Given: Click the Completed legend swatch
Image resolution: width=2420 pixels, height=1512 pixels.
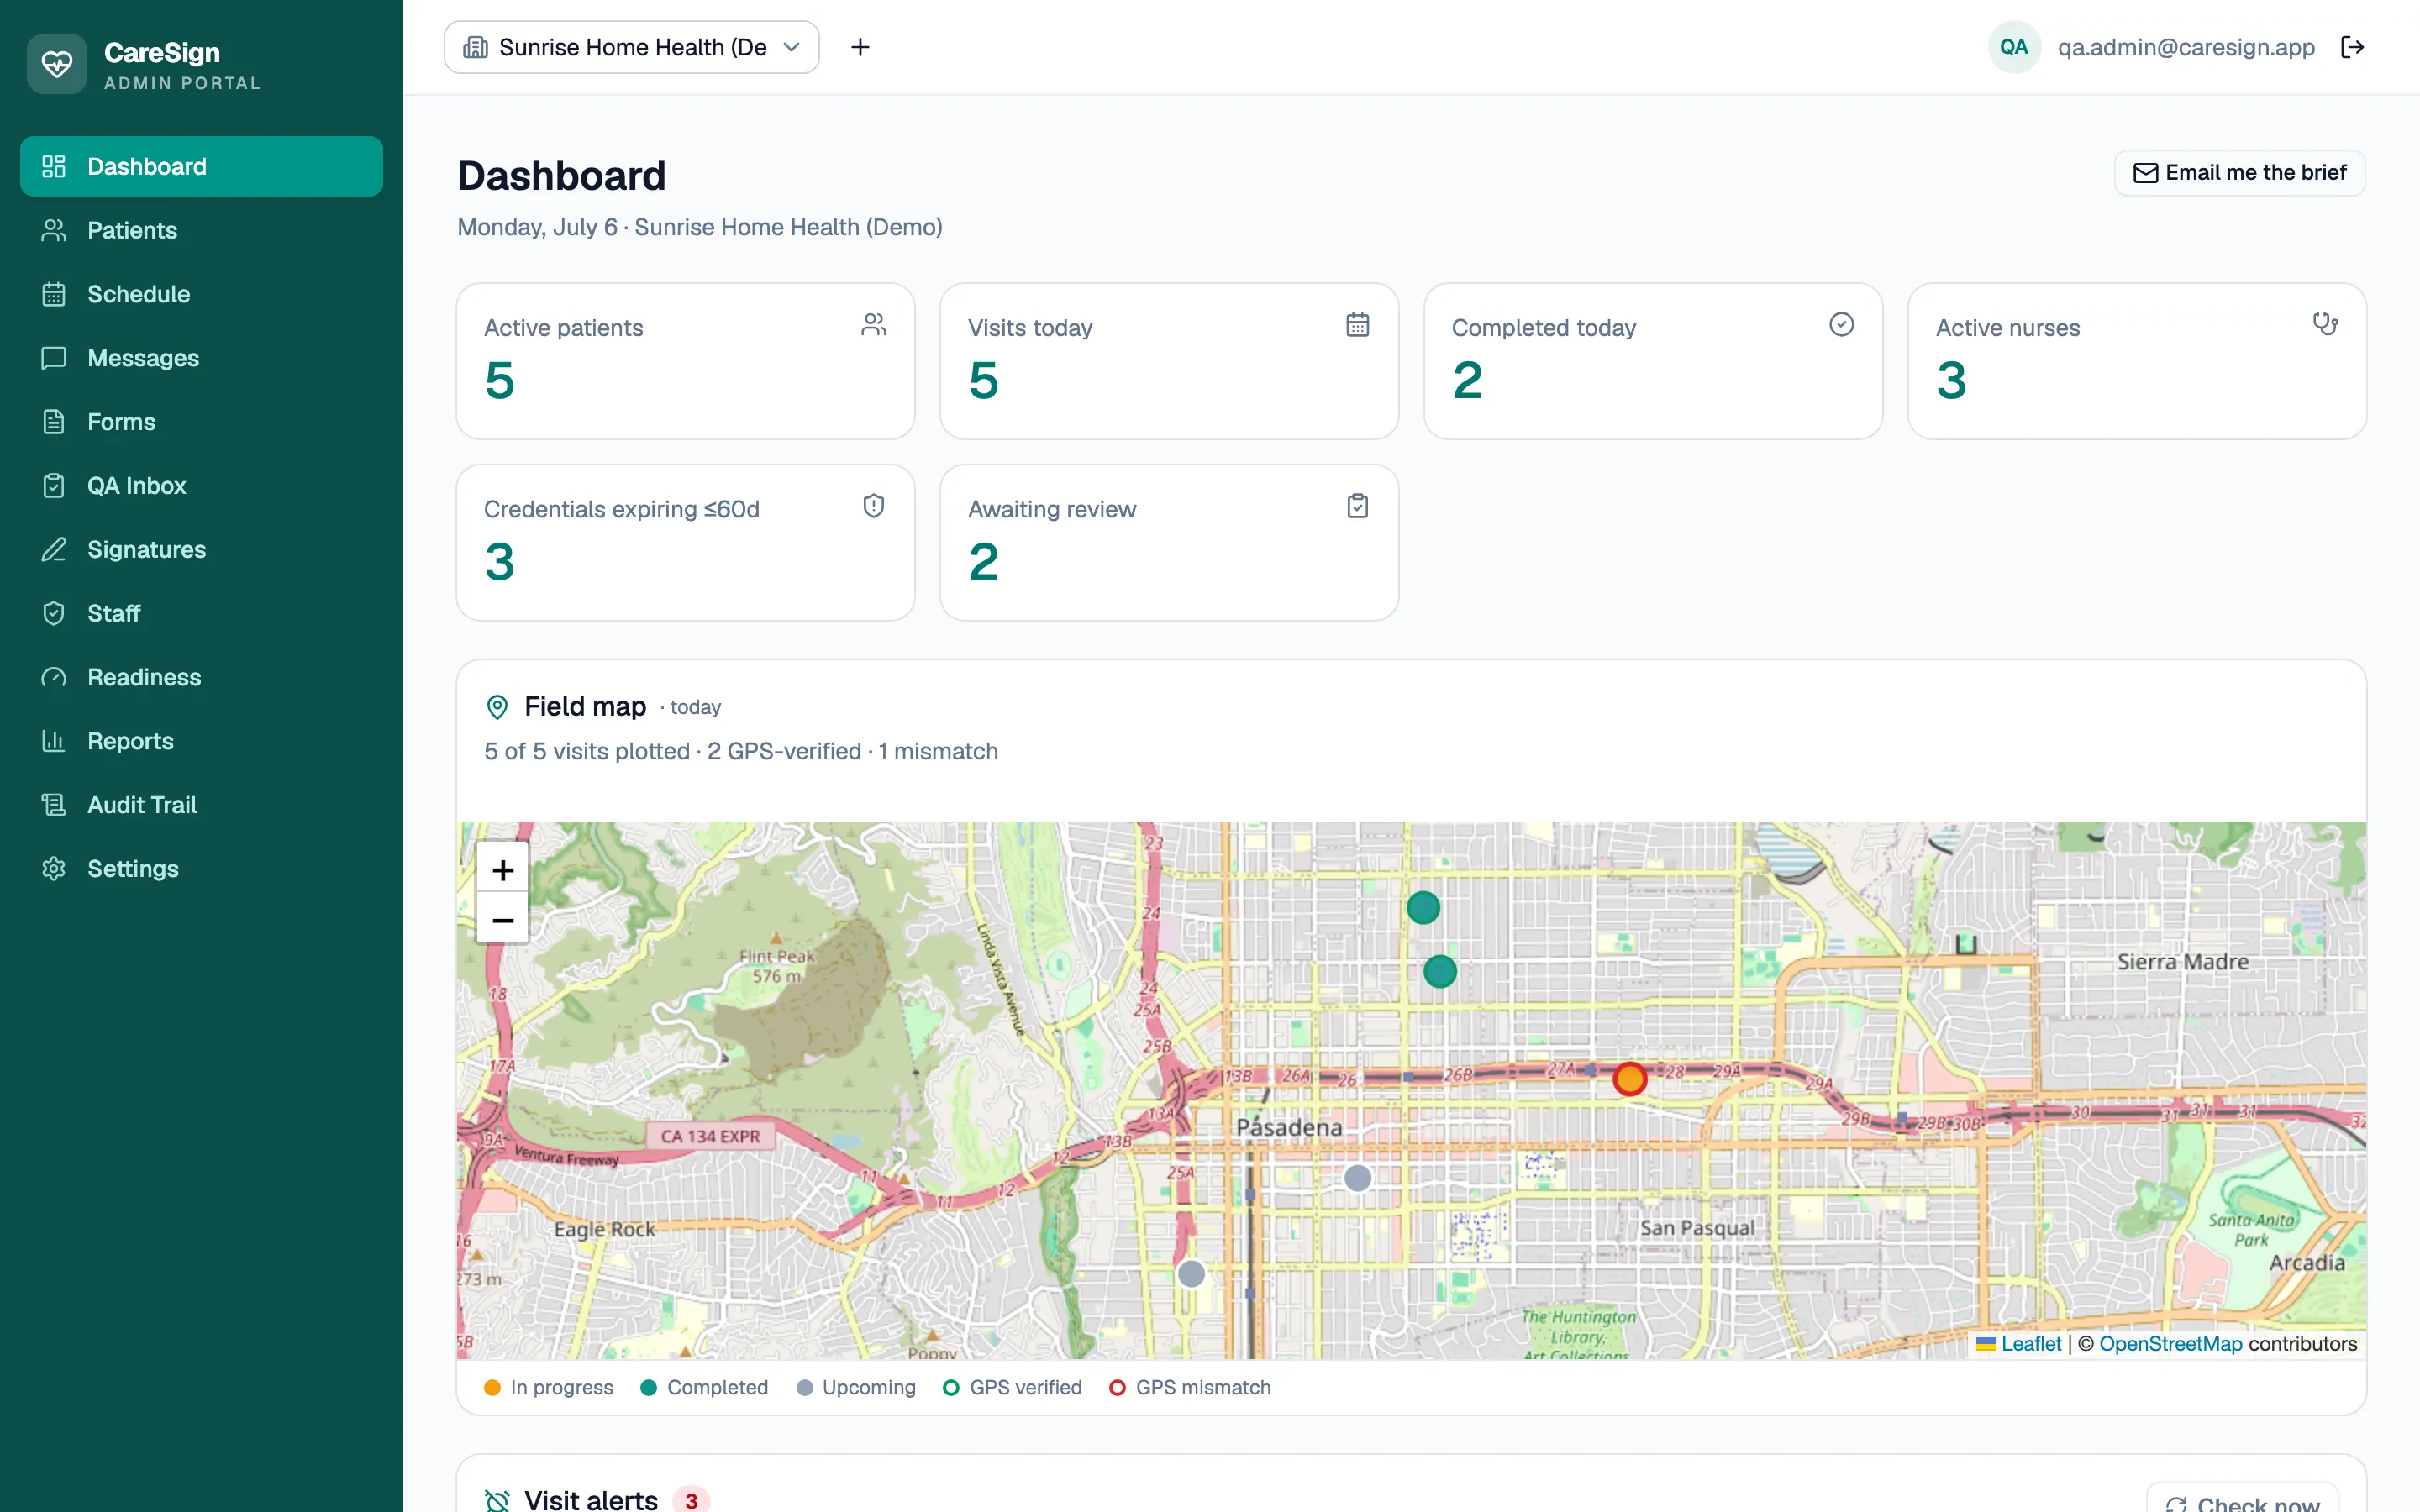Looking at the screenshot, I should coord(648,1388).
